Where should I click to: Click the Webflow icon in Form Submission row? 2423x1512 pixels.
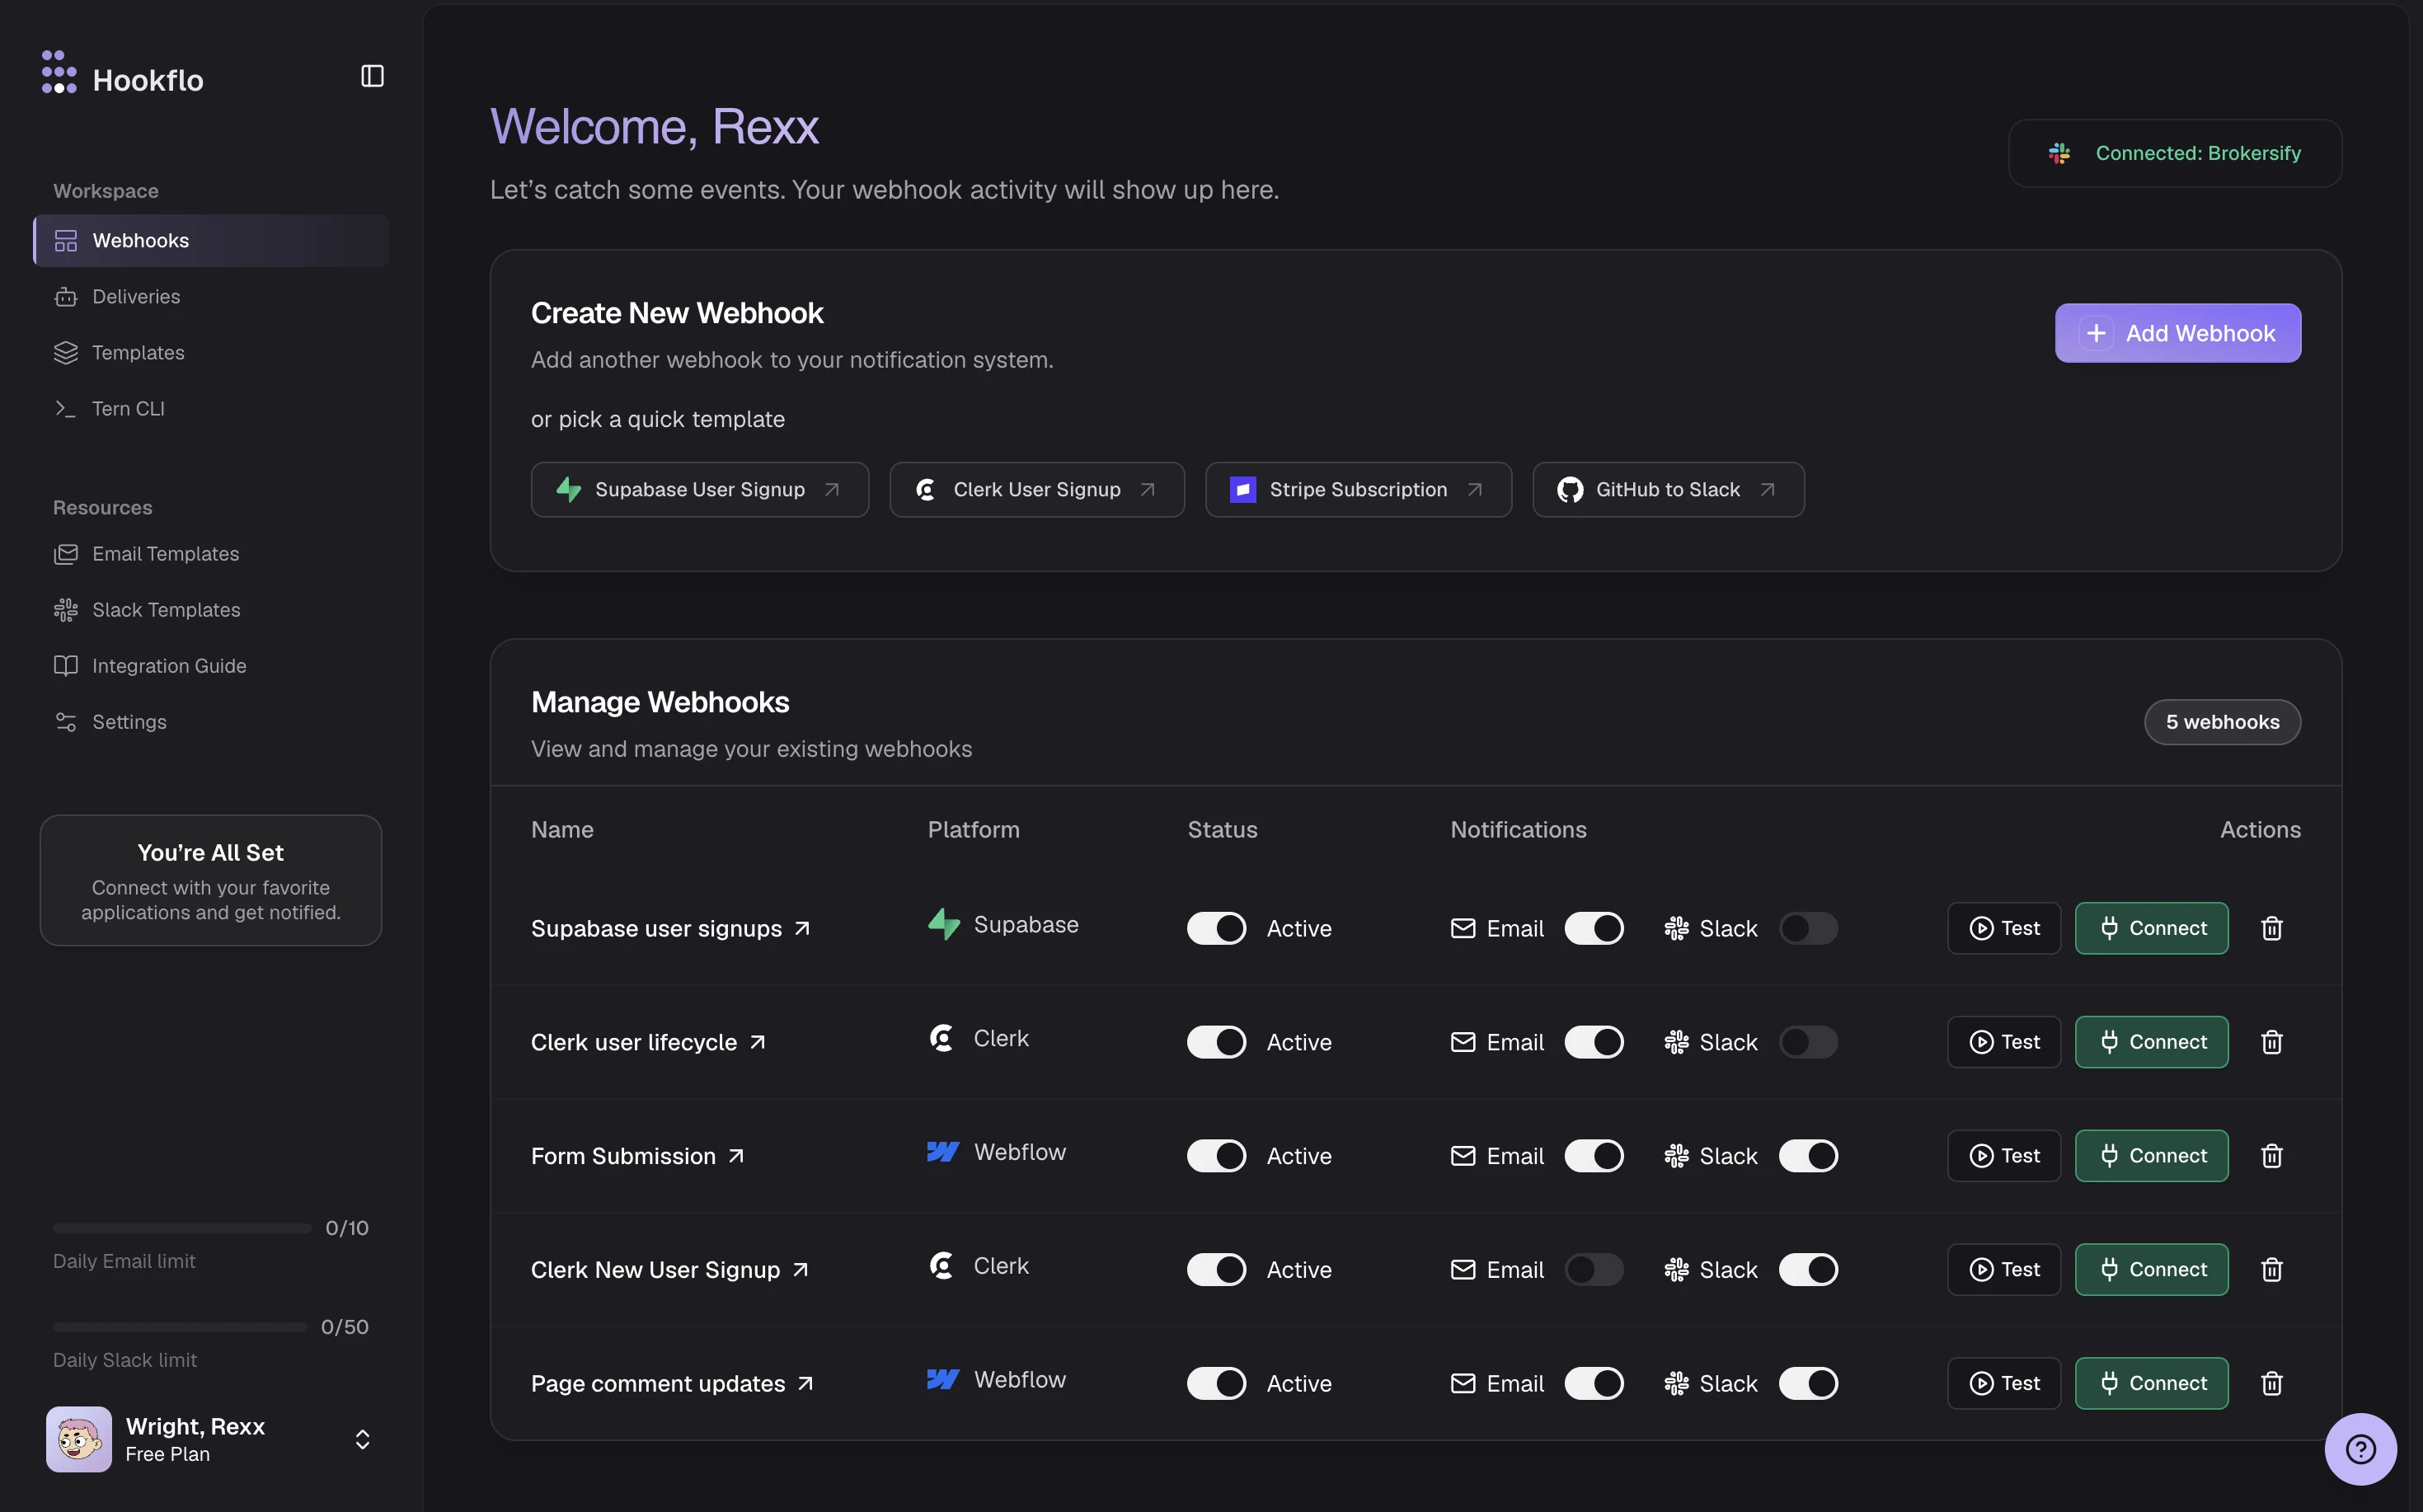(943, 1152)
